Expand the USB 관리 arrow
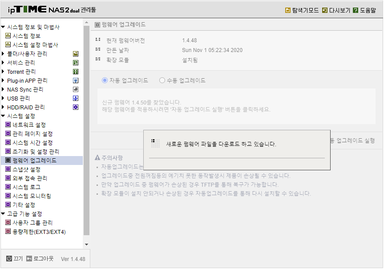The width and height of the screenshot is (384, 269). [x=3, y=98]
